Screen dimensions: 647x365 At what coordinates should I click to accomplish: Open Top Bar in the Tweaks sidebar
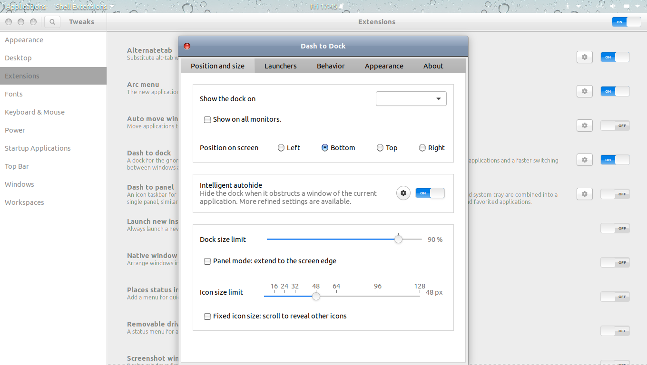53,166
